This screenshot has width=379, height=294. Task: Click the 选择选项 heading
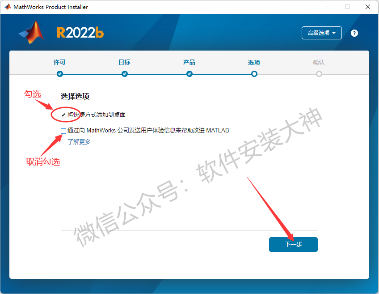[75, 96]
